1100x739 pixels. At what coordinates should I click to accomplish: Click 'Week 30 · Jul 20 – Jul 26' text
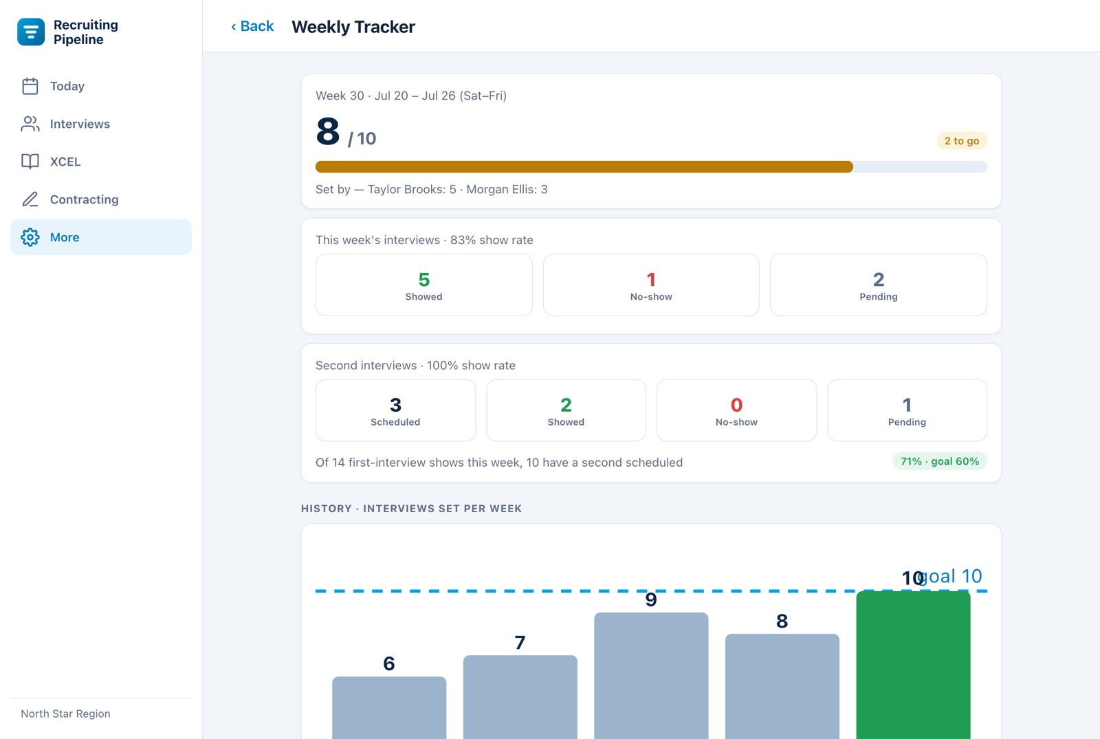411,96
